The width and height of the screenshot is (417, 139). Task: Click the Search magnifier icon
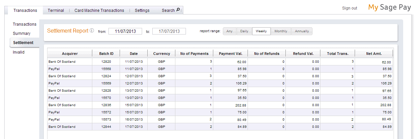click(178, 10)
